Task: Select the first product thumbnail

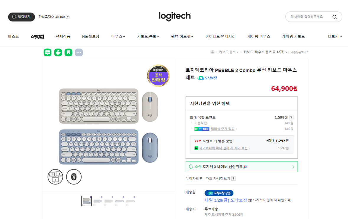Action: pos(86,201)
